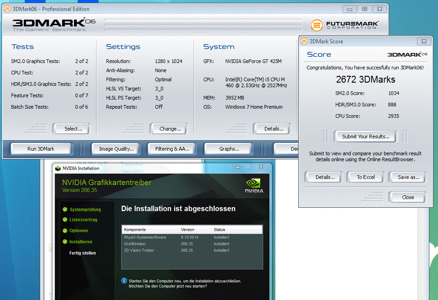Viewport: 438px width, 300px height.
Task: Click the NVIDIA eye logo in installer
Action: (x=253, y=183)
